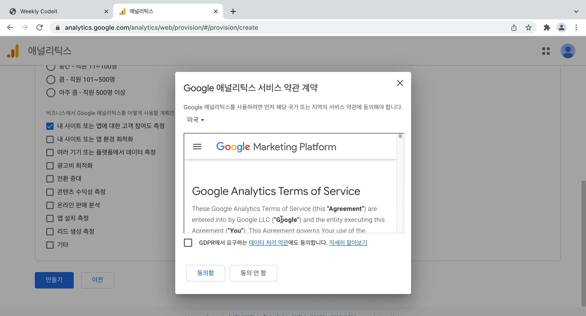Open a new tab with plus button

point(233,12)
